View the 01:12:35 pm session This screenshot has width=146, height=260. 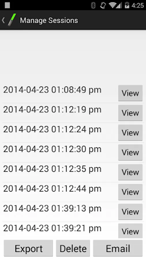tap(130, 172)
